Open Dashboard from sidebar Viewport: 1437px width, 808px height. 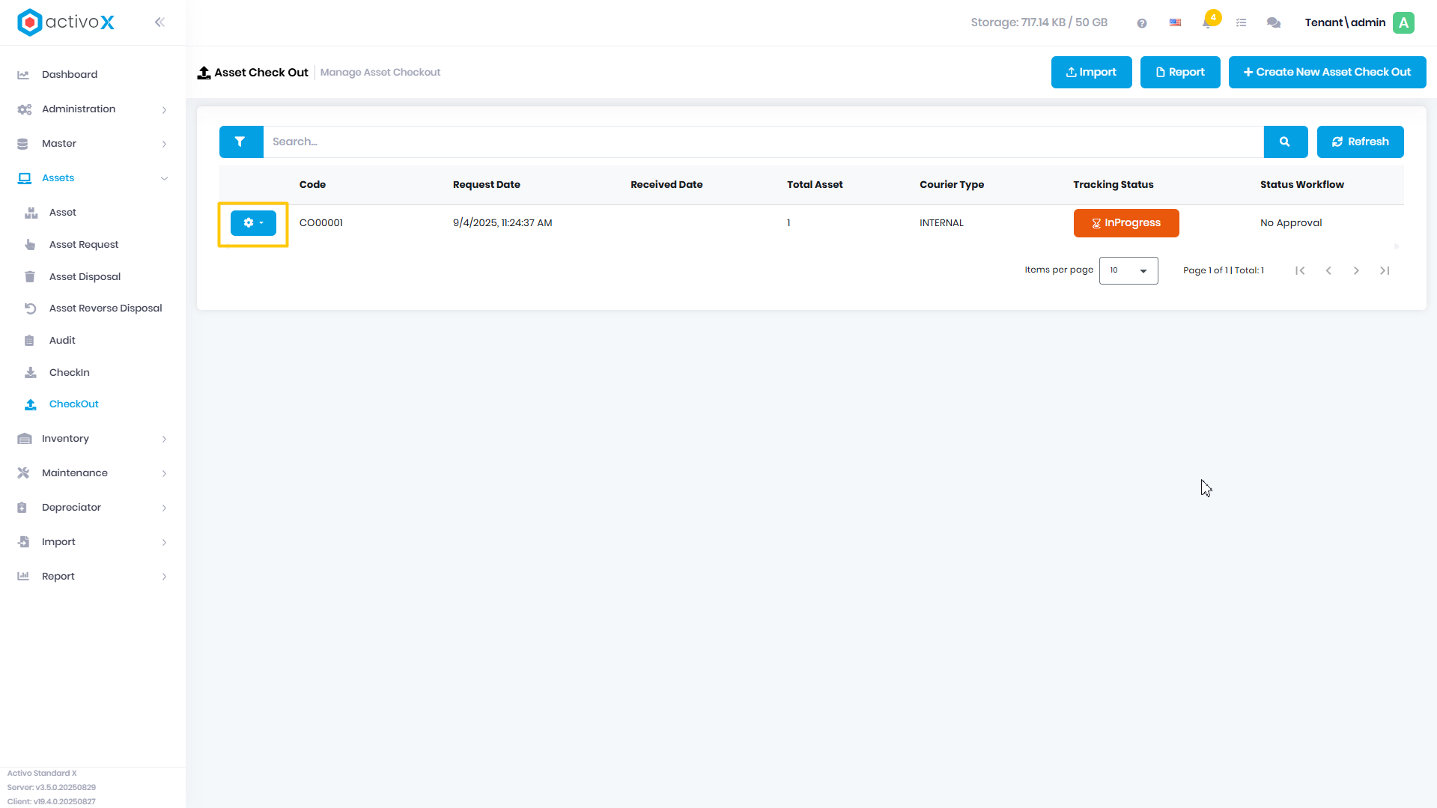point(93,75)
